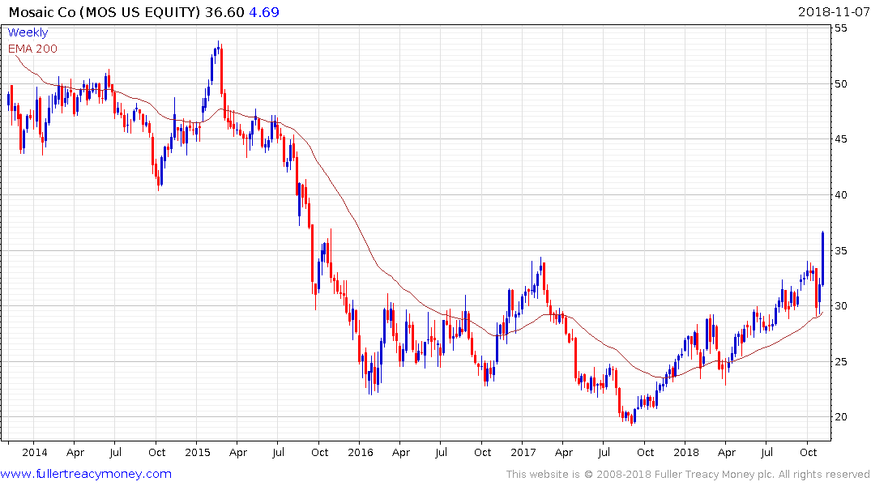Click the 2018-11-07 date label
871x486 pixels.
click(833, 12)
